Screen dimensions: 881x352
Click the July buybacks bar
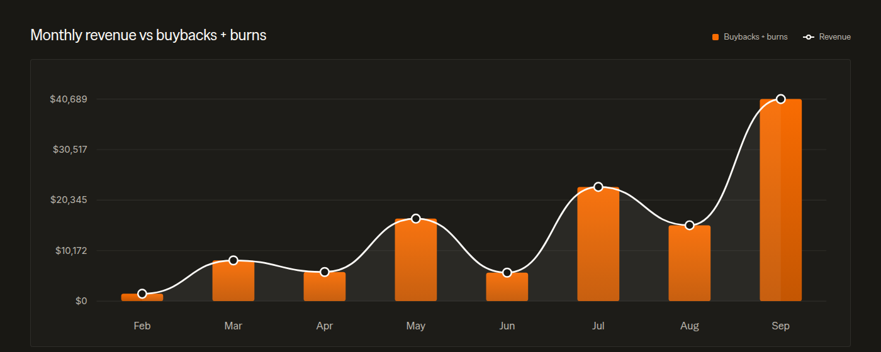598,244
